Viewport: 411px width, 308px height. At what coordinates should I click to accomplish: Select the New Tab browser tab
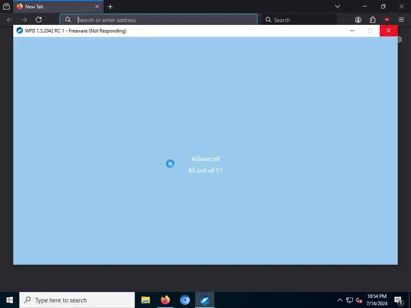[x=58, y=7]
